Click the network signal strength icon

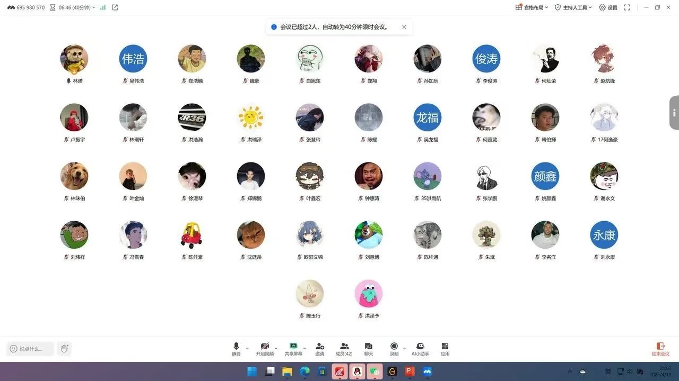point(103,7)
